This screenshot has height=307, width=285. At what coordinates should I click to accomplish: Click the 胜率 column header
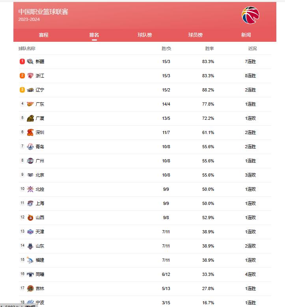[x=209, y=48]
